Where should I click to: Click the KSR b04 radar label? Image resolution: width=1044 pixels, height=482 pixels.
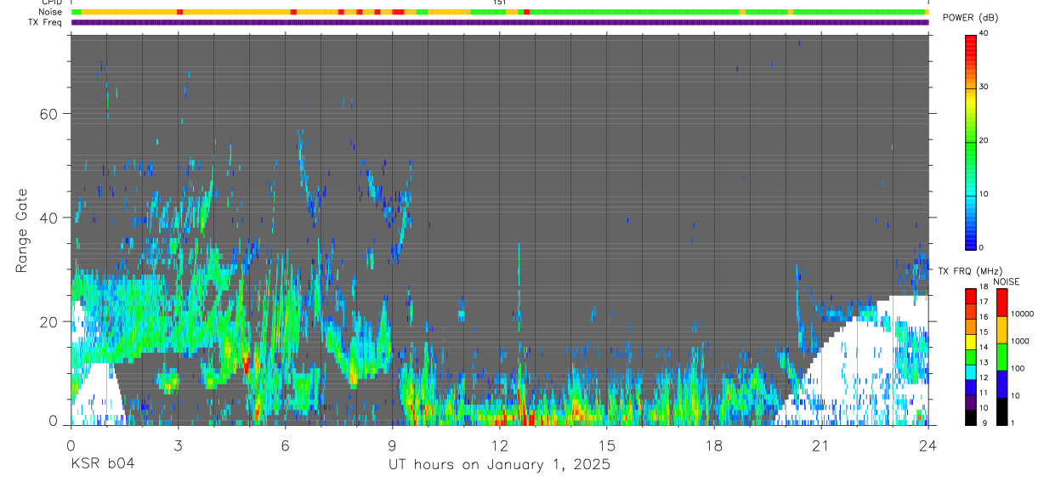pyautogui.click(x=102, y=464)
